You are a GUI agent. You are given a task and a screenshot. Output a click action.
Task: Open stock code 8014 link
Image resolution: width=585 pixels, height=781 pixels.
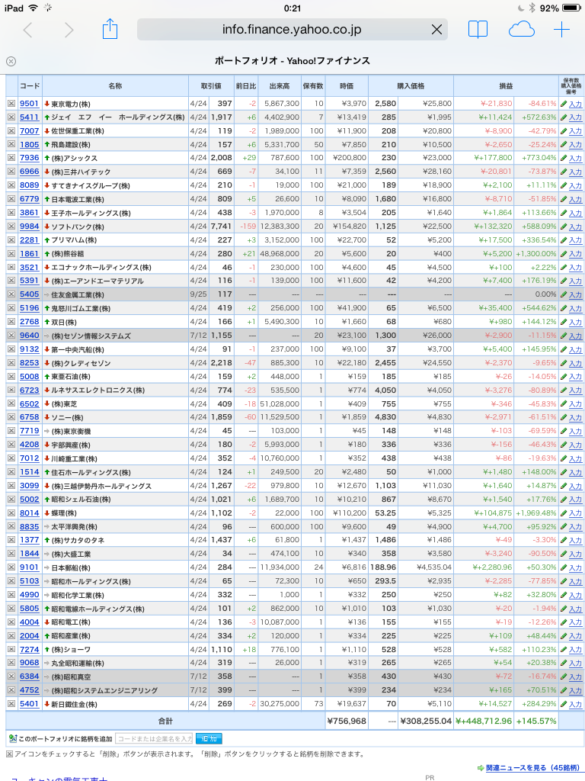(x=30, y=513)
